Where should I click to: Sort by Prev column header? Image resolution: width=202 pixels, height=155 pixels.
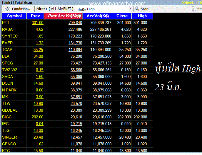pyautogui.click(x=35, y=16)
